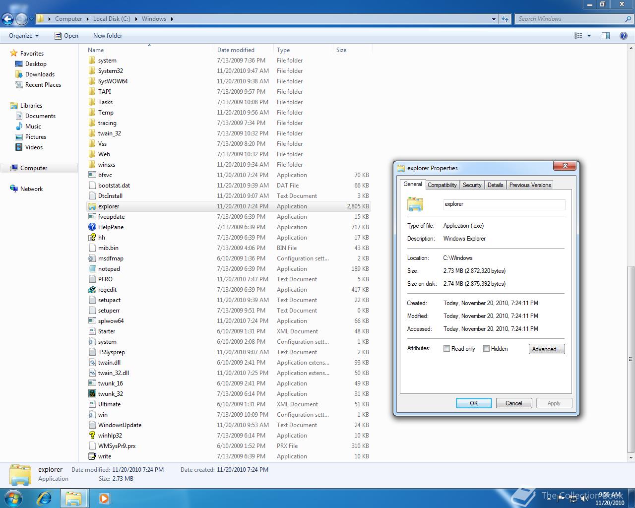This screenshot has width=635, height=508.
Task: Select the HelpPane application icon
Action: 92,227
